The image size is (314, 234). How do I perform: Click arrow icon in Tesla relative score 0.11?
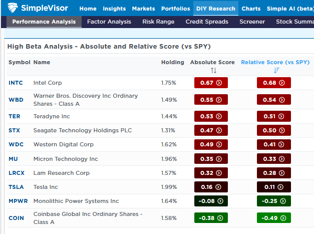[282, 187]
